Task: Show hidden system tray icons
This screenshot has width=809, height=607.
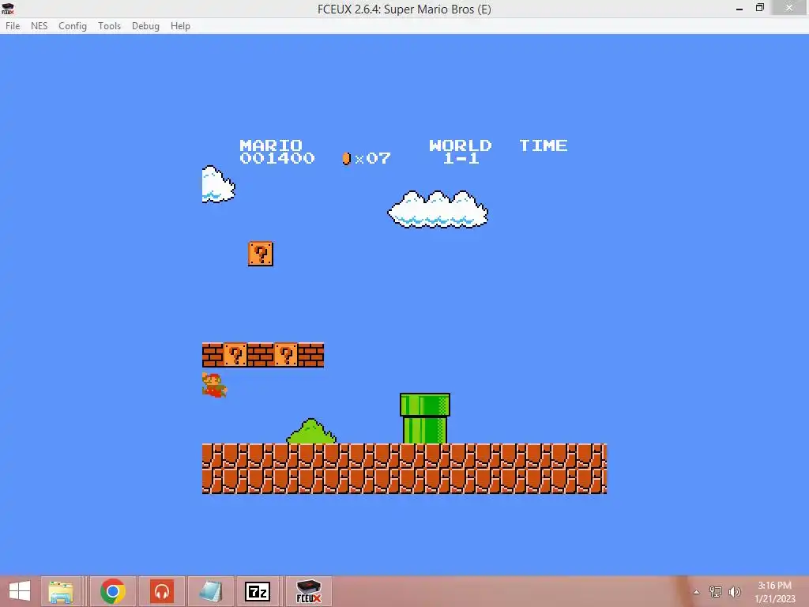Action: pos(697,592)
